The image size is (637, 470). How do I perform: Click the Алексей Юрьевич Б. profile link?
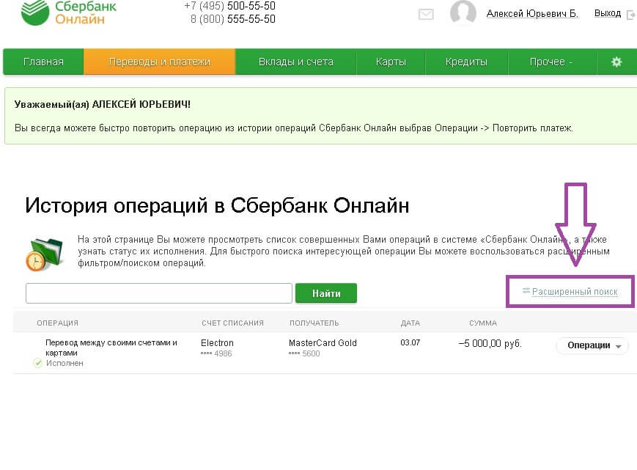click(x=532, y=14)
